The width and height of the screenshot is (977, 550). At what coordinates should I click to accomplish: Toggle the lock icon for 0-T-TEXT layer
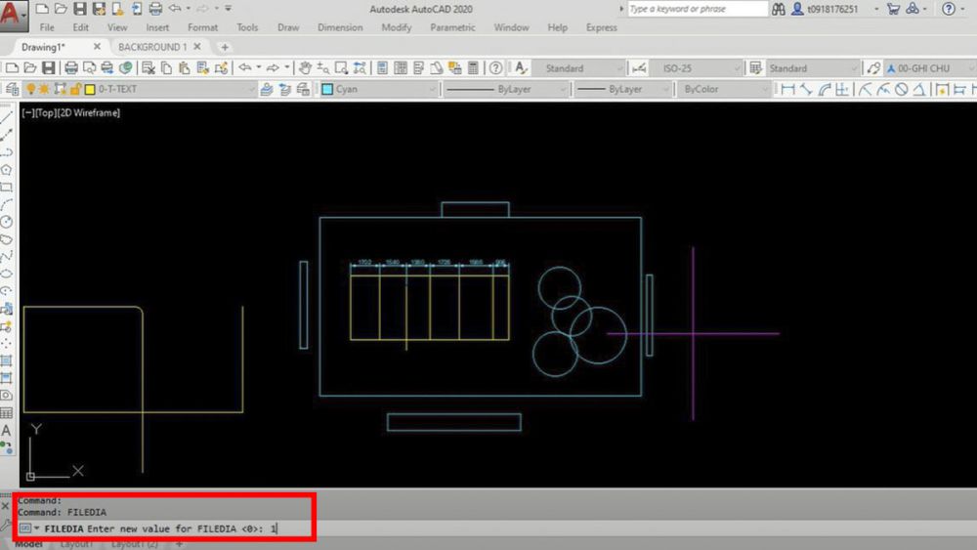click(x=75, y=89)
